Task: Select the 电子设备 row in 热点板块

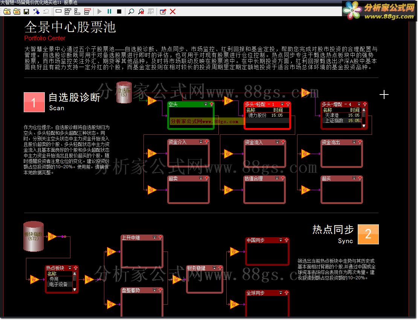Action: pyautogui.click(x=60, y=285)
